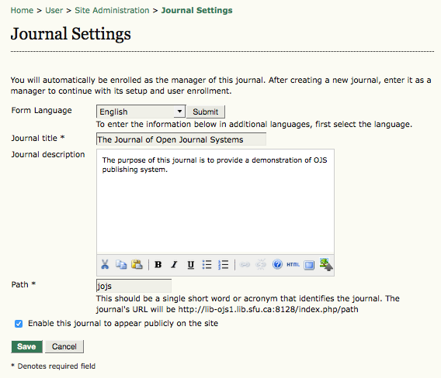The height and width of the screenshot is (378, 441).
Task: Open the Form Language dropdown
Action: coord(141,112)
